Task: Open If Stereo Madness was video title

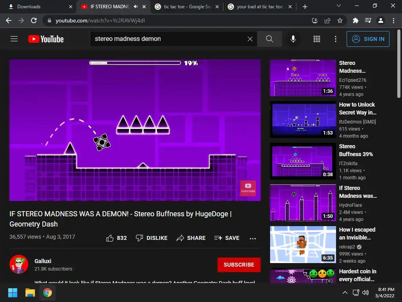Action: pos(358,192)
